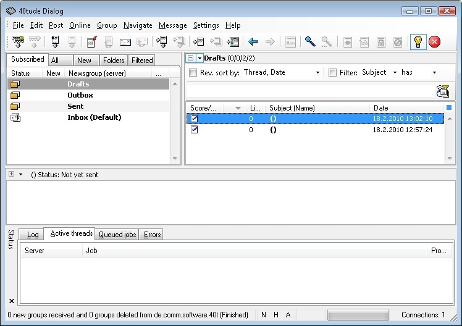Open the File menu

(x=19, y=25)
